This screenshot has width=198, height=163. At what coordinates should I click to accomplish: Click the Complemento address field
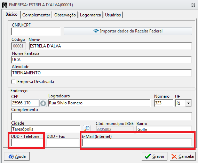click(102, 116)
